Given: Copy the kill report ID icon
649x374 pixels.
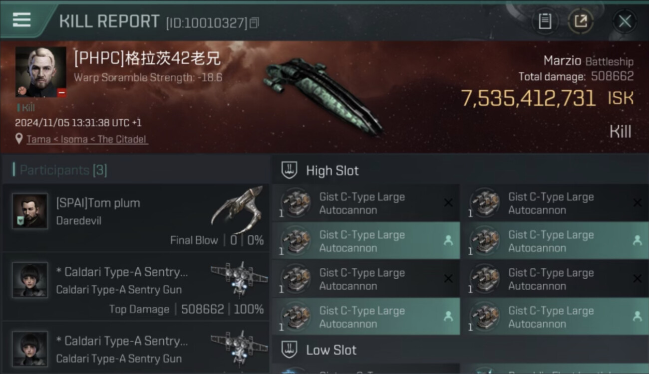Looking at the screenshot, I should pos(254,22).
